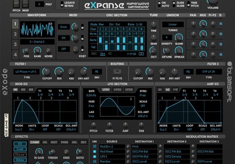Select the Amp EG A1 tab
This screenshot has width=235, height=164.
point(160,90)
